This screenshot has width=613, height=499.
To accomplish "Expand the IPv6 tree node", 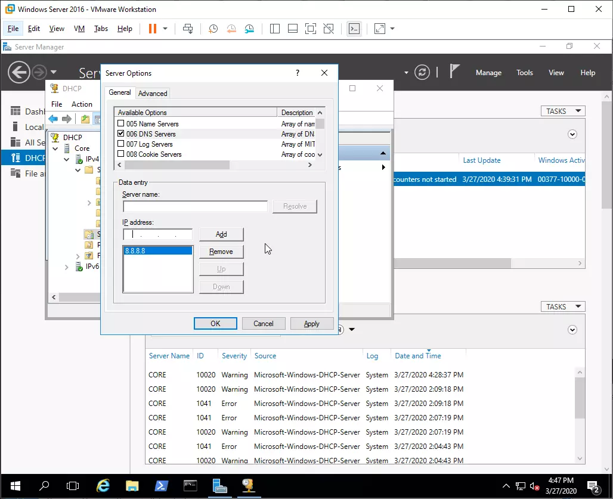I will 66,267.
